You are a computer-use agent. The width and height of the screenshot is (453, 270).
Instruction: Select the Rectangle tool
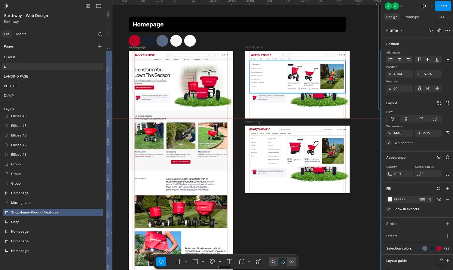tap(195, 262)
